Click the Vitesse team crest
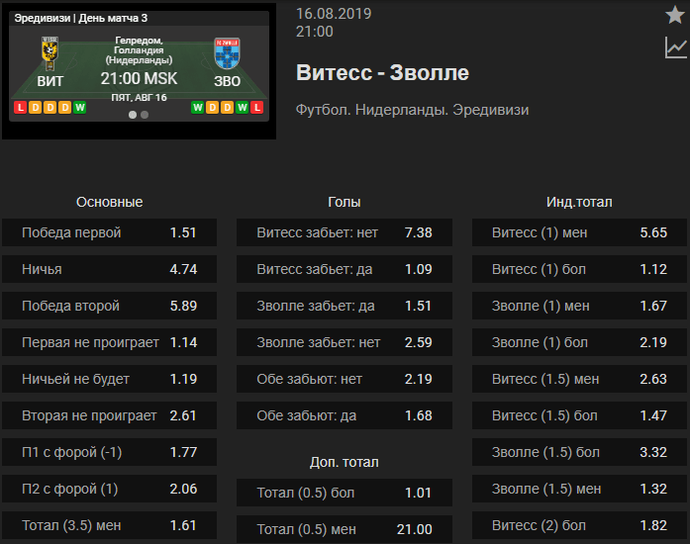 [50, 53]
